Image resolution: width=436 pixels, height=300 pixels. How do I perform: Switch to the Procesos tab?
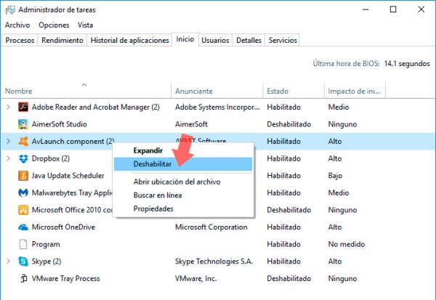(20, 41)
